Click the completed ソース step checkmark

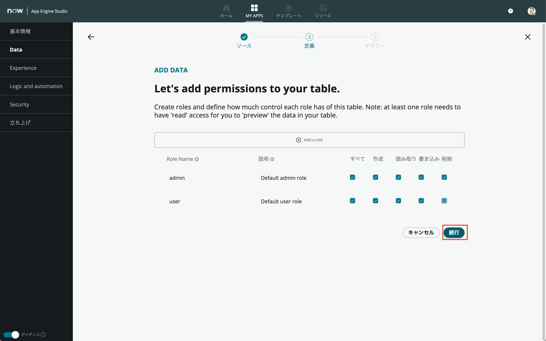(244, 37)
